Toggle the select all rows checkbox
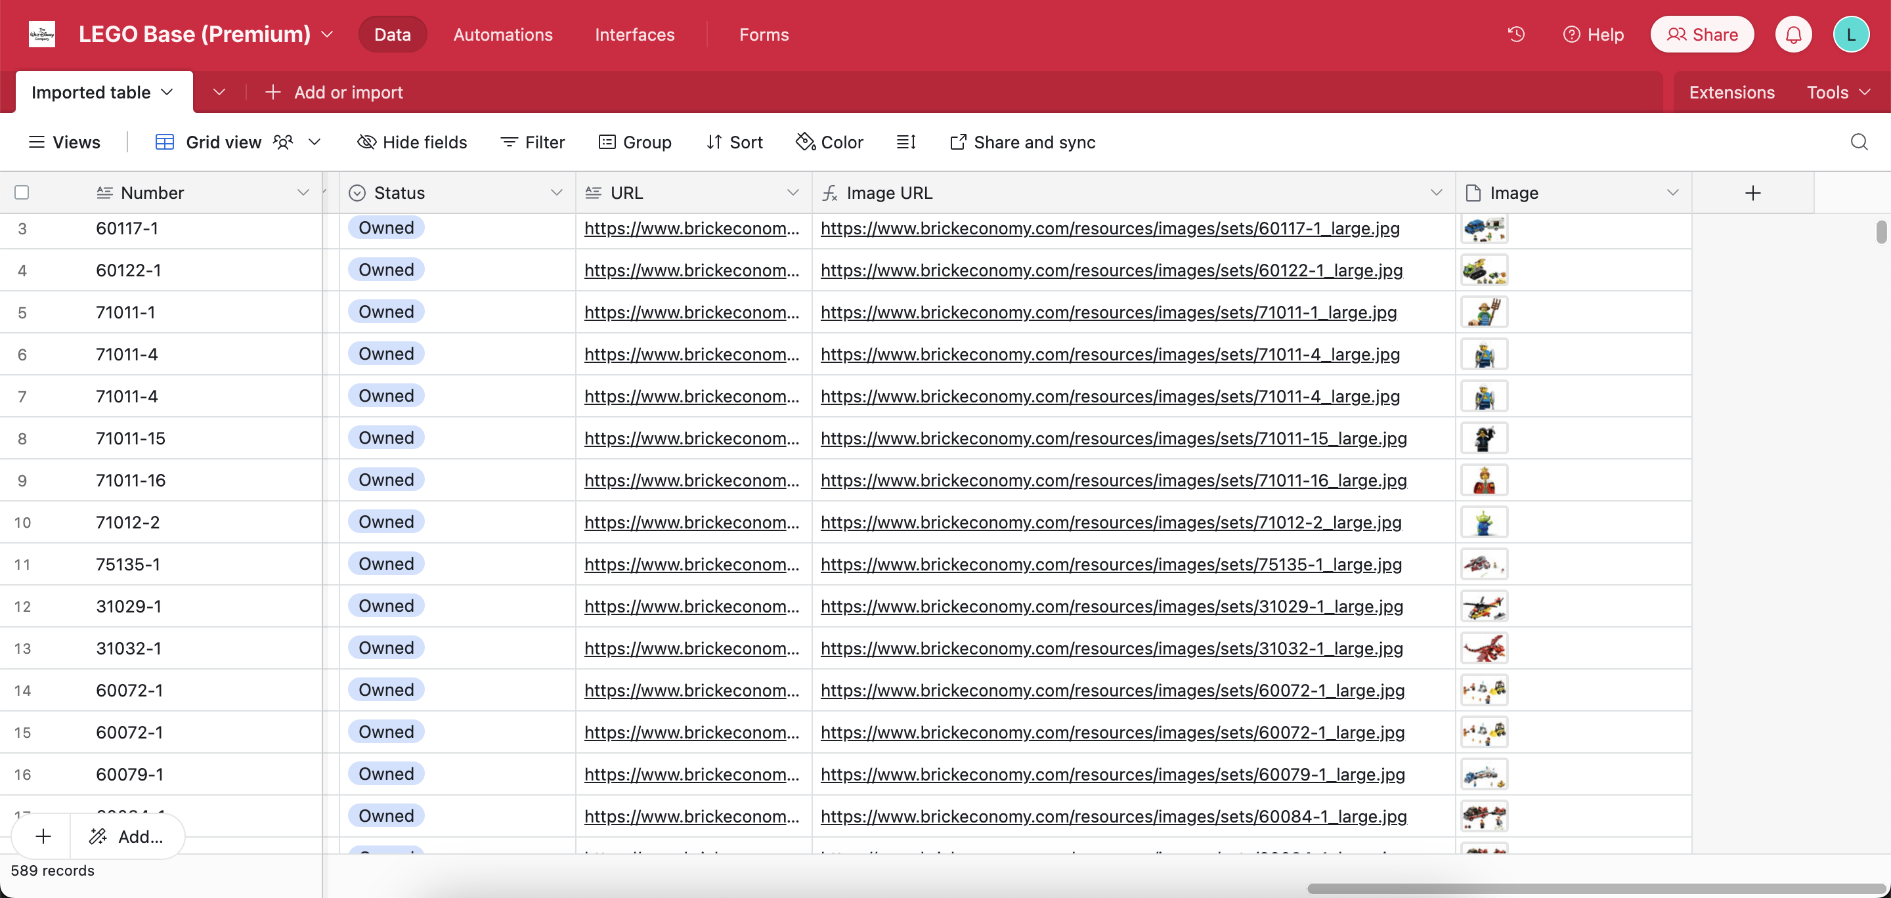 tap(22, 193)
